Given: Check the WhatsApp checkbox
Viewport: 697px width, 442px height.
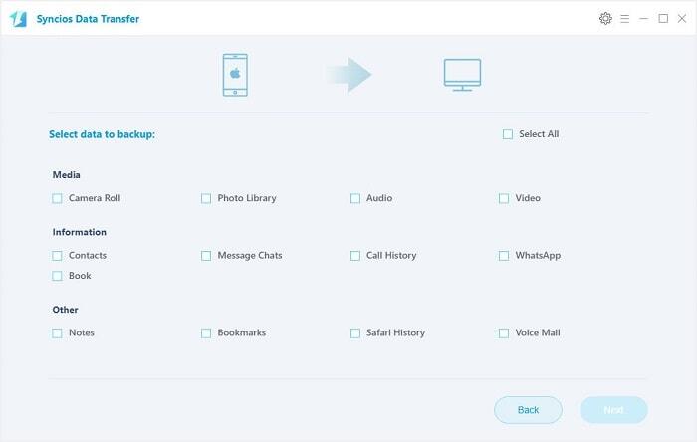Looking at the screenshot, I should 504,256.
